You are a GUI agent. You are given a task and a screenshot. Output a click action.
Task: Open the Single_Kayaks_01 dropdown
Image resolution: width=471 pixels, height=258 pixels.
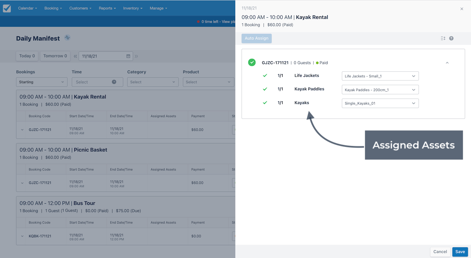point(380,103)
